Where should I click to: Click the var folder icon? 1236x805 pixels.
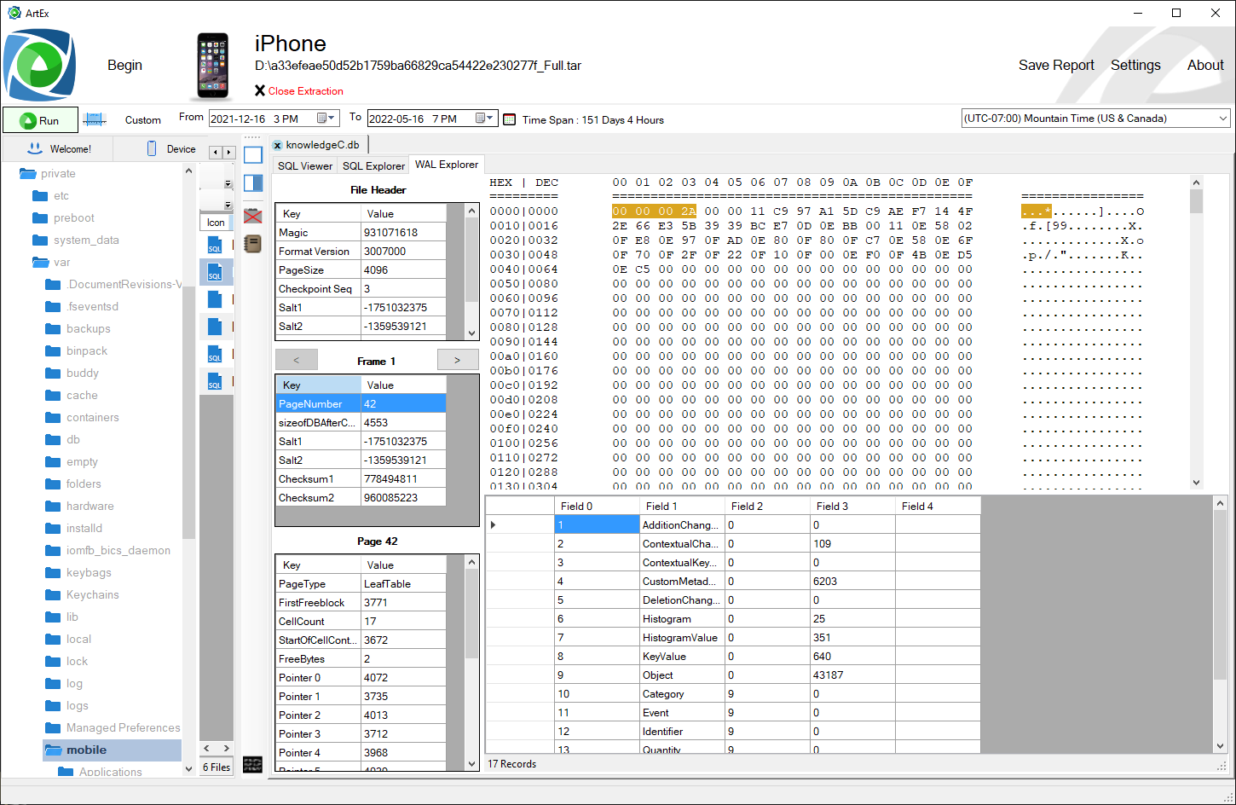coord(40,263)
